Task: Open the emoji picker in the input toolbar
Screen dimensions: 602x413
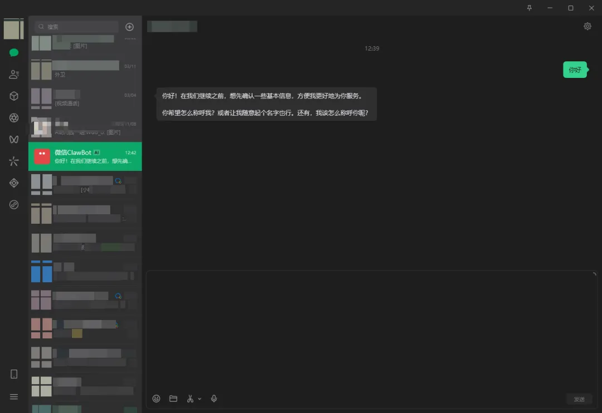Action: [x=156, y=399]
